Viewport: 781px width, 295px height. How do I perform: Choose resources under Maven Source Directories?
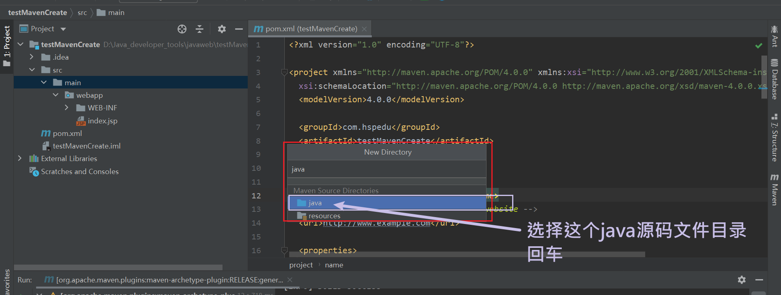pos(387,215)
